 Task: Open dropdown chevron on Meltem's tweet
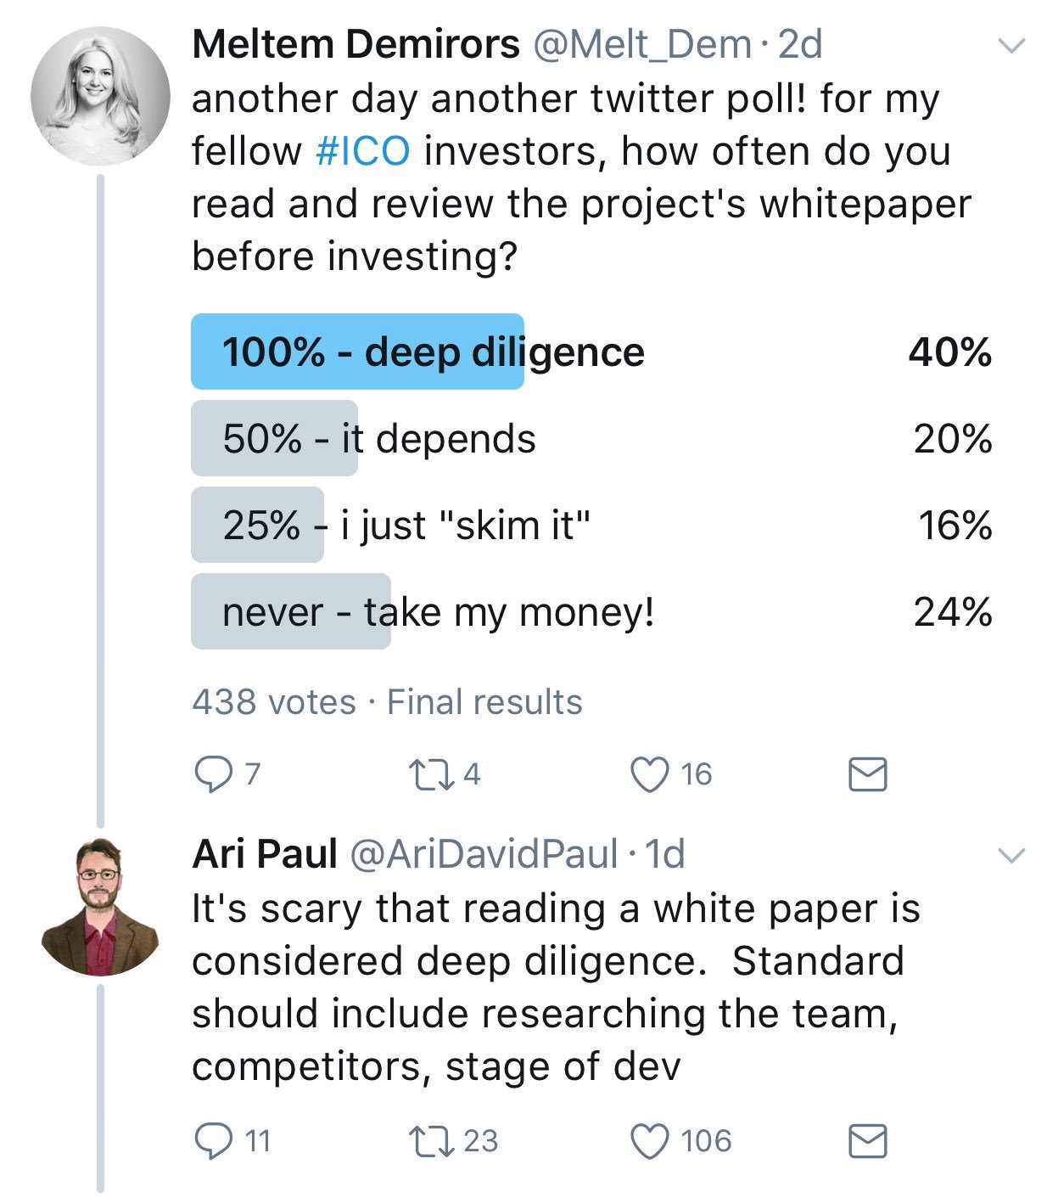[1011, 46]
